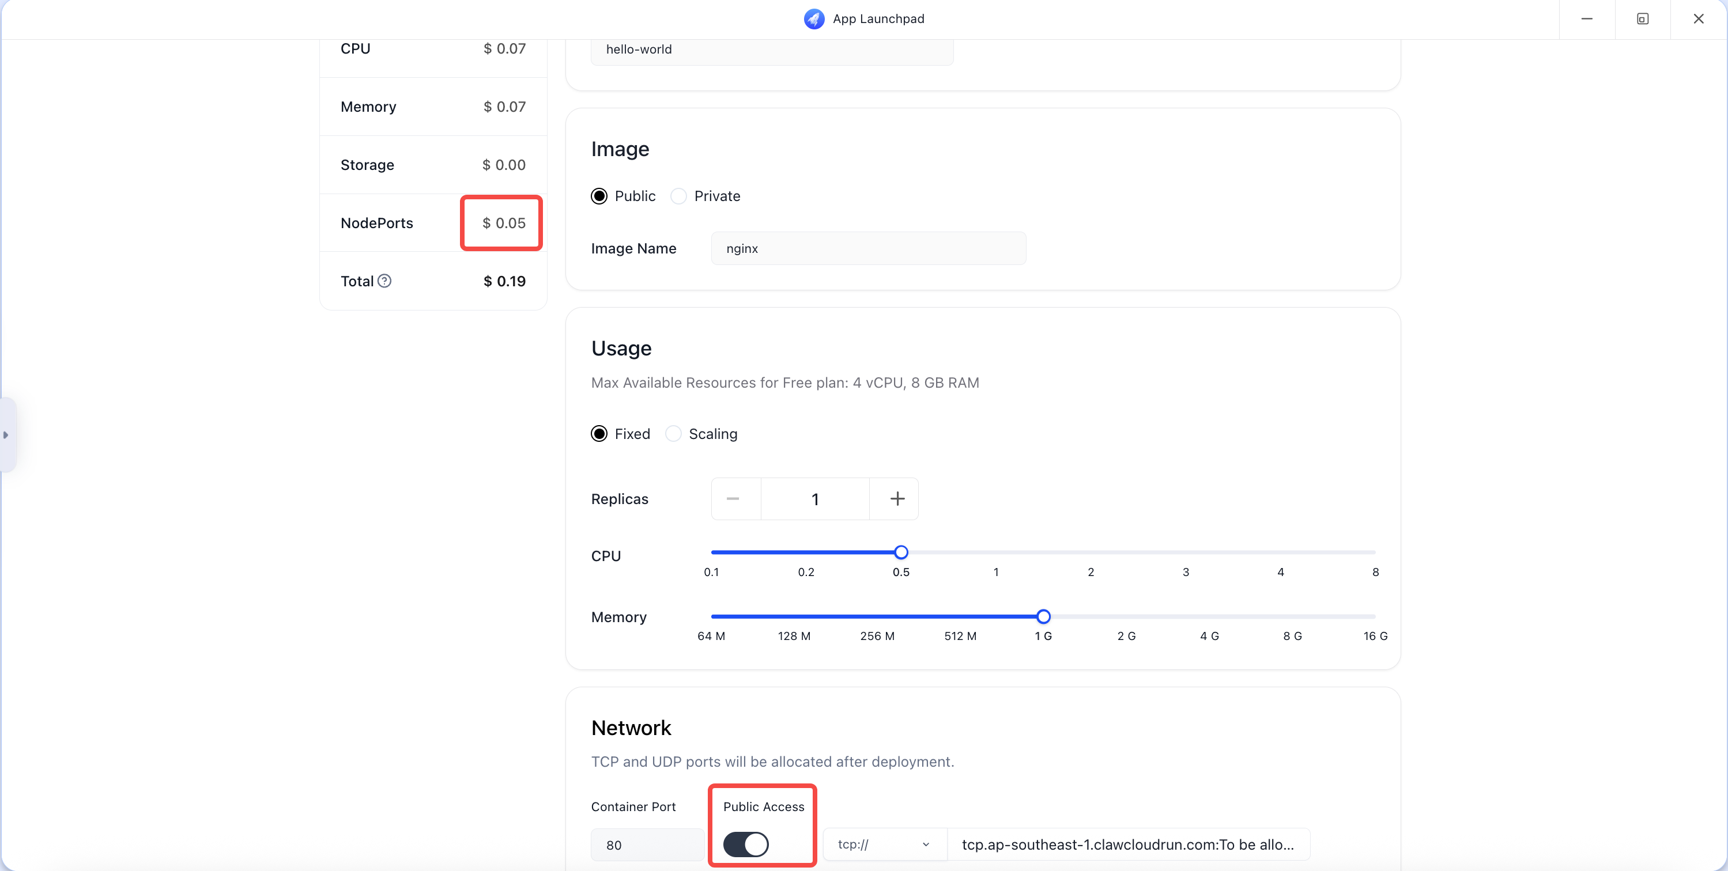The height and width of the screenshot is (871, 1728).
Task: Click the tcp.ap-southeast-1.clawcloudrun.com address text
Action: 1127,844
